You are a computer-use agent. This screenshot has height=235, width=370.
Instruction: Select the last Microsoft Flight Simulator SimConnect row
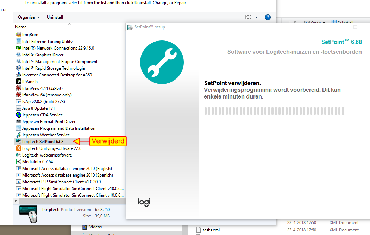pyautogui.click(x=70, y=195)
